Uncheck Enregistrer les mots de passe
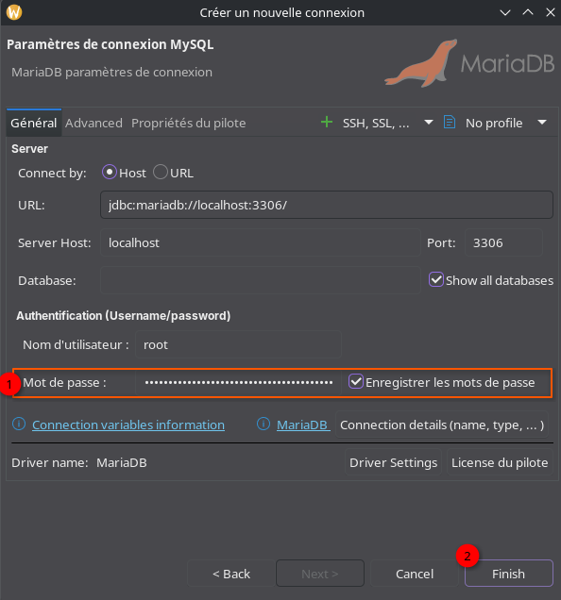Screen dimensions: 561x600 [356, 381]
